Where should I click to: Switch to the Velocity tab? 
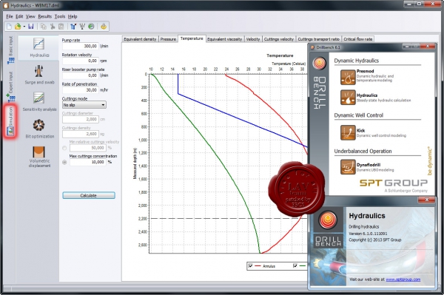coord(253,39)
